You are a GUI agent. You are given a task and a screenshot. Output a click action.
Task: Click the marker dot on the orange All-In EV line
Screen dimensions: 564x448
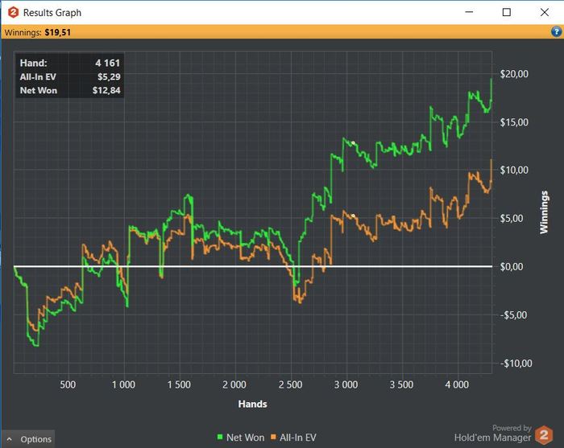(353, 216)
